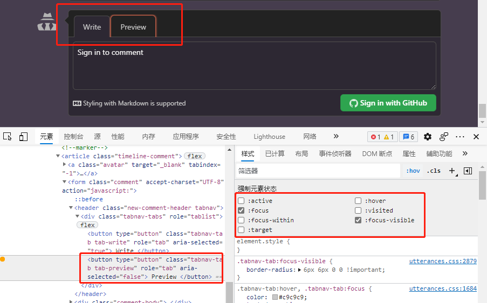Switch to the Preview comment tab
The height and width of the screenshot is (303, 487).
[x=133, y=27]
